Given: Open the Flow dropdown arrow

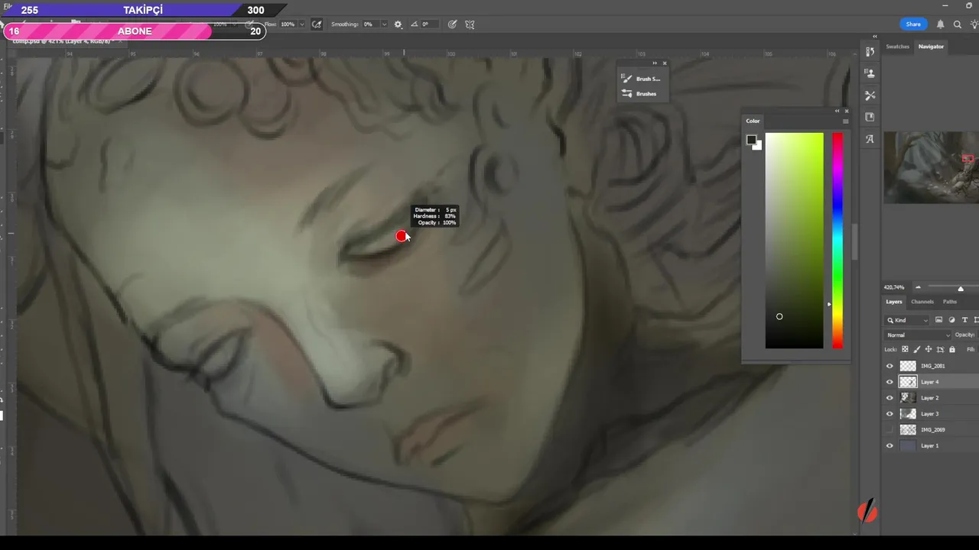Looking at the screenshot, I should (x=301, y=24).
